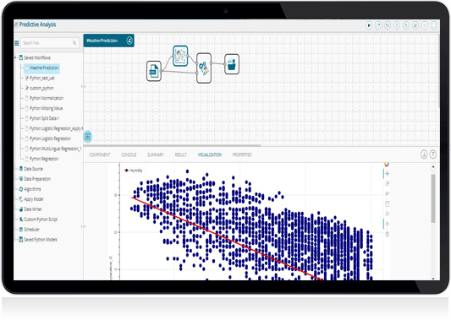The image size is (451, 320).
Task: Click the hamburger menu icon beside search
Action: [17, 43]
